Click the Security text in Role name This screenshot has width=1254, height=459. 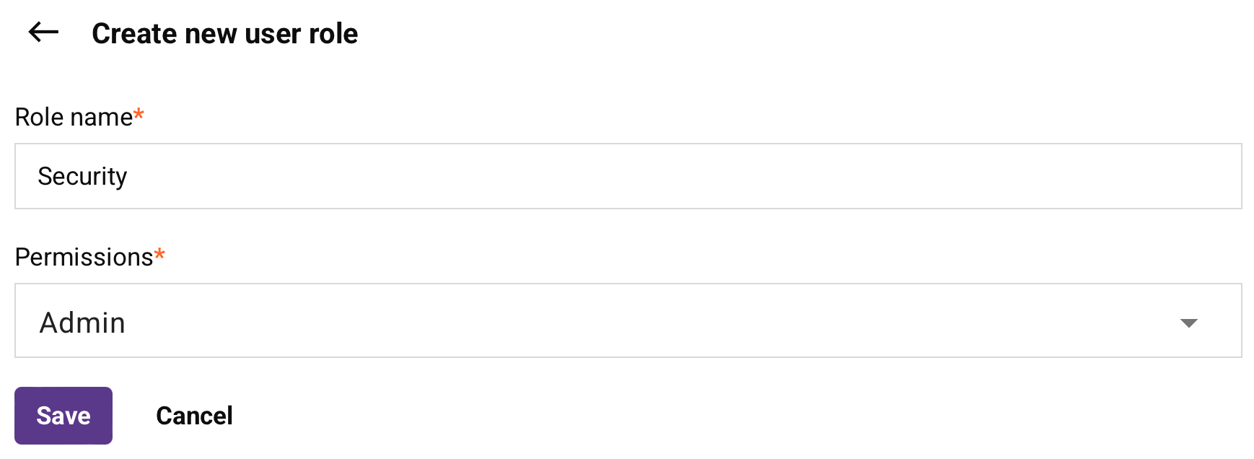(x=82, y=176)
